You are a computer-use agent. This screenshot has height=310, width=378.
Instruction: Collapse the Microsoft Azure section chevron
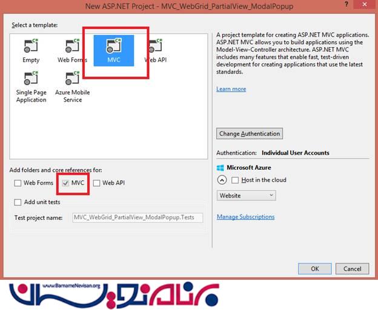point(222,180)
